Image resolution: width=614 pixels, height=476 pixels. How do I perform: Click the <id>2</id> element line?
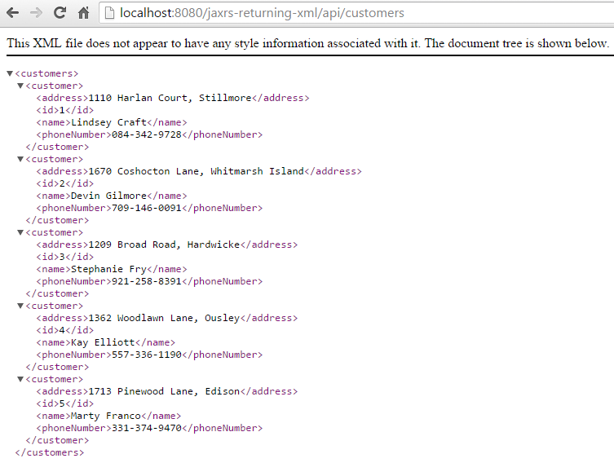[65, 183]
